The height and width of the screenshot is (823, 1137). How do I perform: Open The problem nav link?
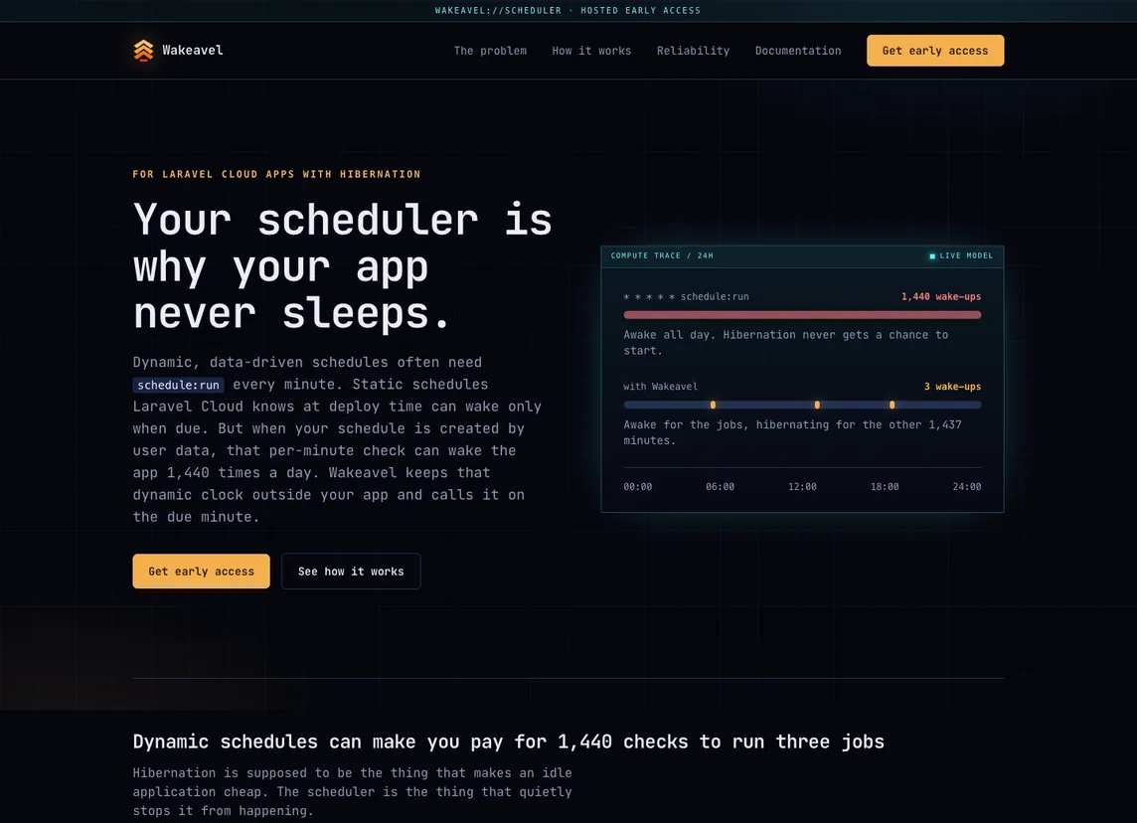tap(490, 51)
